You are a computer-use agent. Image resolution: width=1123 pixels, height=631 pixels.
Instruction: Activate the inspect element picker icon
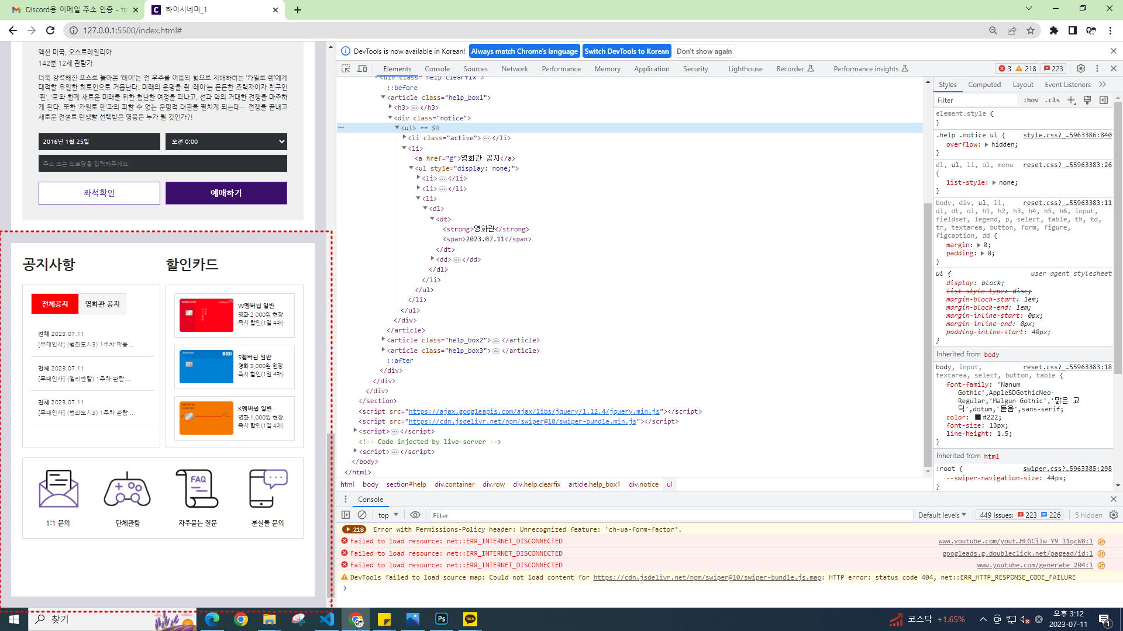(346, 68)
